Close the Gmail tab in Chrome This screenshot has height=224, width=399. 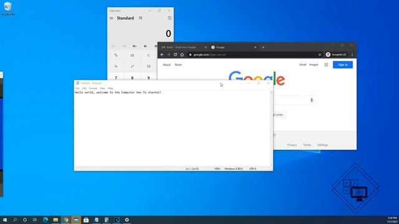[206, 47]
